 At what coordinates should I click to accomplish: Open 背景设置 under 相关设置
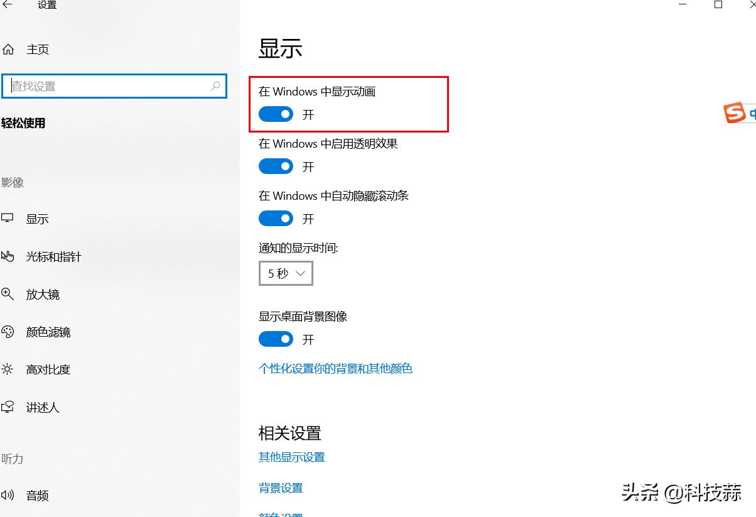[x=279, y=487]
